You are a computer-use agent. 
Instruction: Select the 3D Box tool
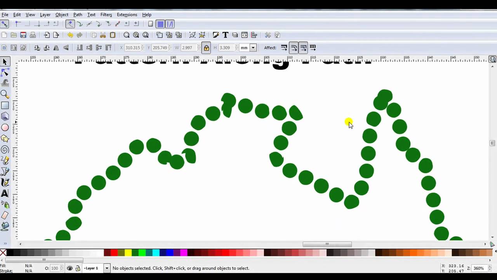(5, 116)
